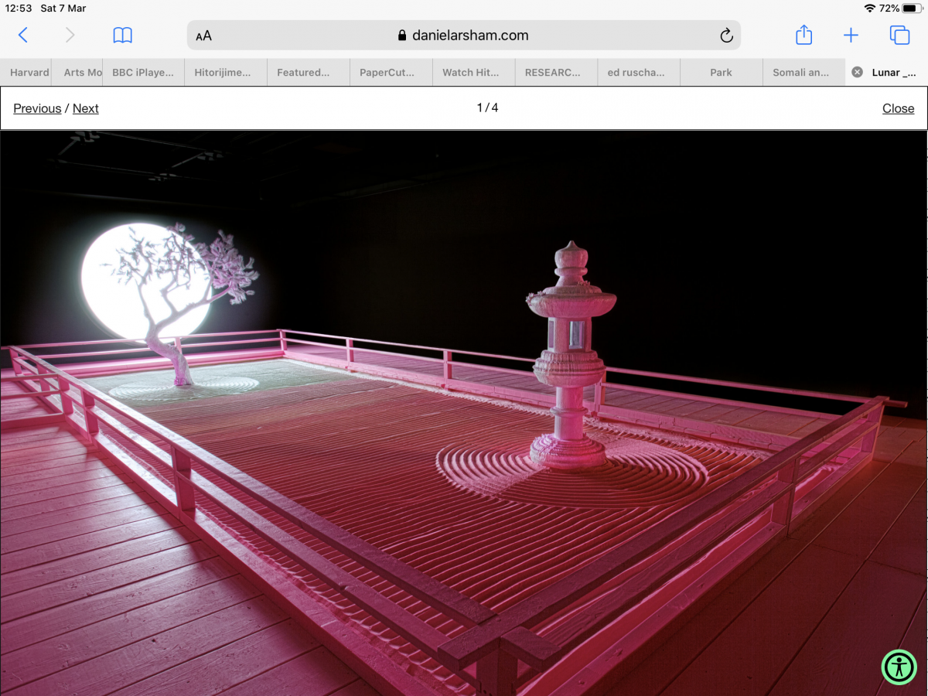Screen dimensions: 928x696
Task: Click the Previous image link
Action: pyautogui.click(x=37, y=108)
